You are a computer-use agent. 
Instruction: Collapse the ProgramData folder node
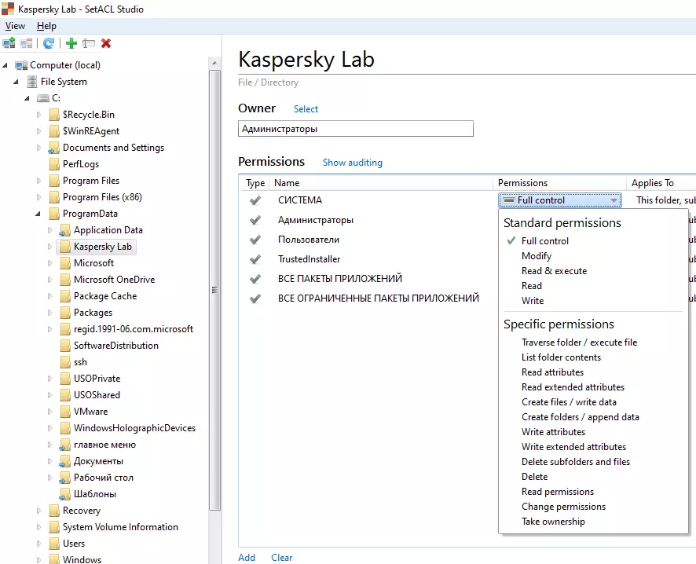click(x=38, y=214)
